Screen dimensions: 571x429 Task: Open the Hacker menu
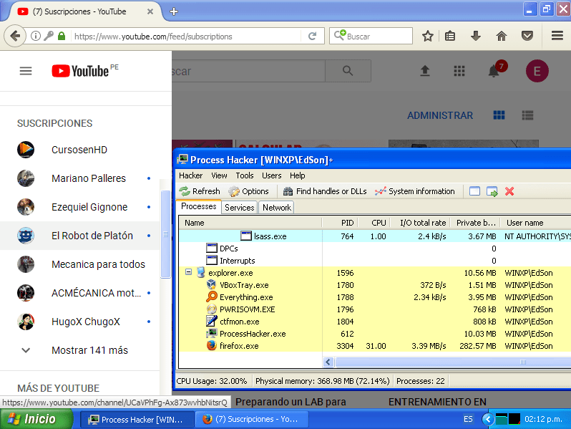[190, 175]
